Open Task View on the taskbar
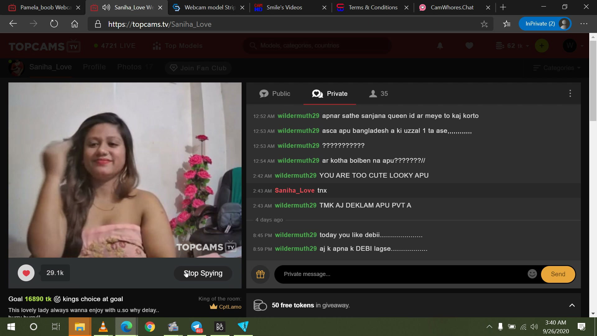Viewport: 597px width, 336px height. (x=56, y=327)
